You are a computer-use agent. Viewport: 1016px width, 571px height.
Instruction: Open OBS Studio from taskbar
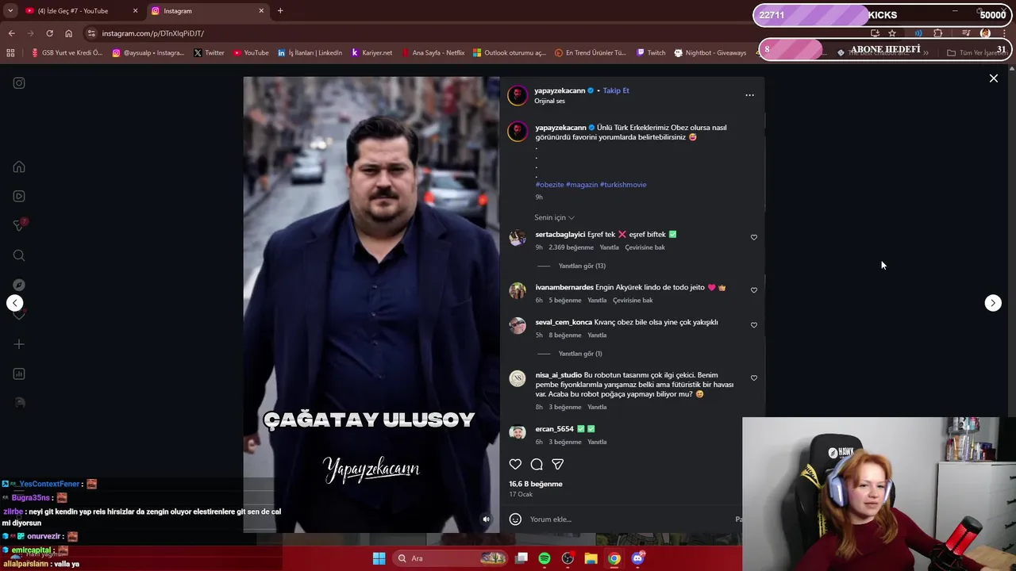pyautogui.click(x=568, y=558)
